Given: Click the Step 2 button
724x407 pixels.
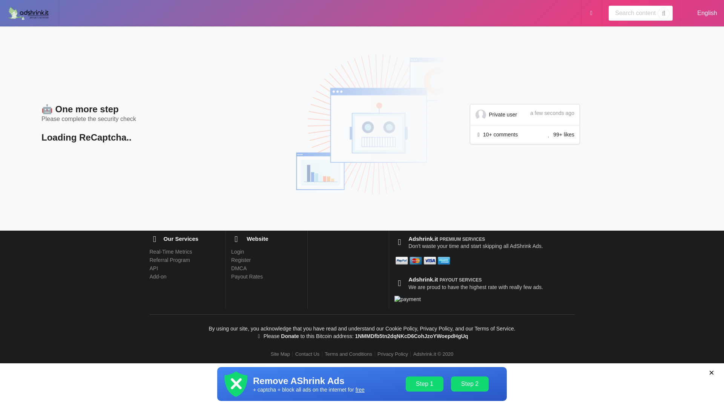Looking at the screenshot, I should click(470, 384).
